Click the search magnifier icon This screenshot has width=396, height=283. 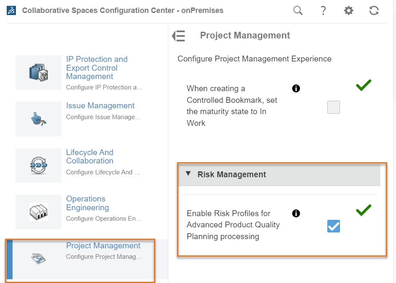tap(298, 11)
